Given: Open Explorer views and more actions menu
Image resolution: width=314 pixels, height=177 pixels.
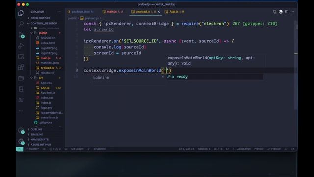Looking at the screenshot, I should coord(59,12).
